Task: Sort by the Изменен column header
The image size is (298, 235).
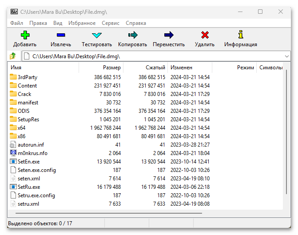Action: [190, 68]
